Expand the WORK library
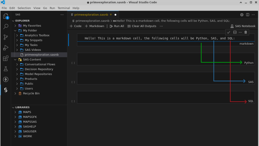The height and width of the screenshot is (146, 259). click(15, 136)
